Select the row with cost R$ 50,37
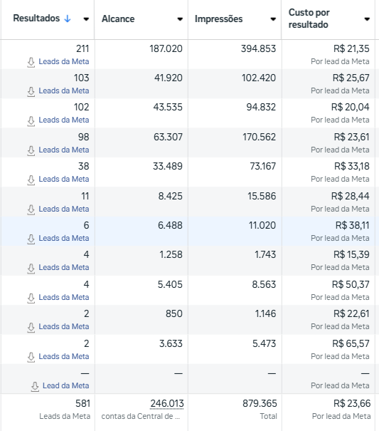Screen dimensions: 379x431 tap(189, 290)
